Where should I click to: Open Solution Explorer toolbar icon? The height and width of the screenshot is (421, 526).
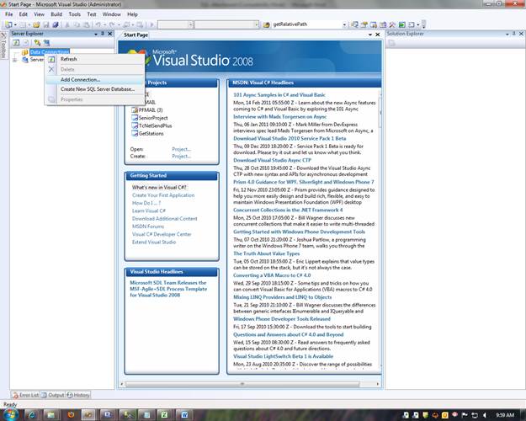pyautogui.click(x=354, y=24)
